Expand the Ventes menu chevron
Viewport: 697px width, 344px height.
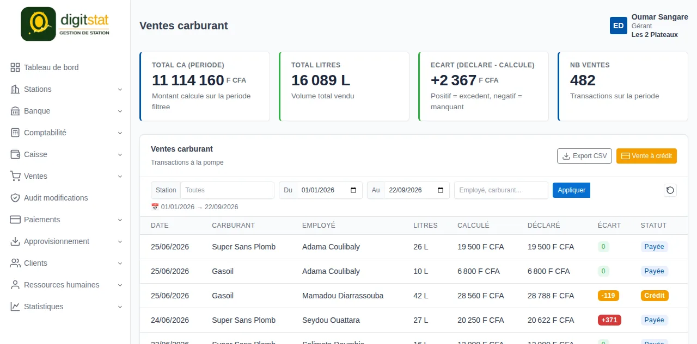point(120,177)
